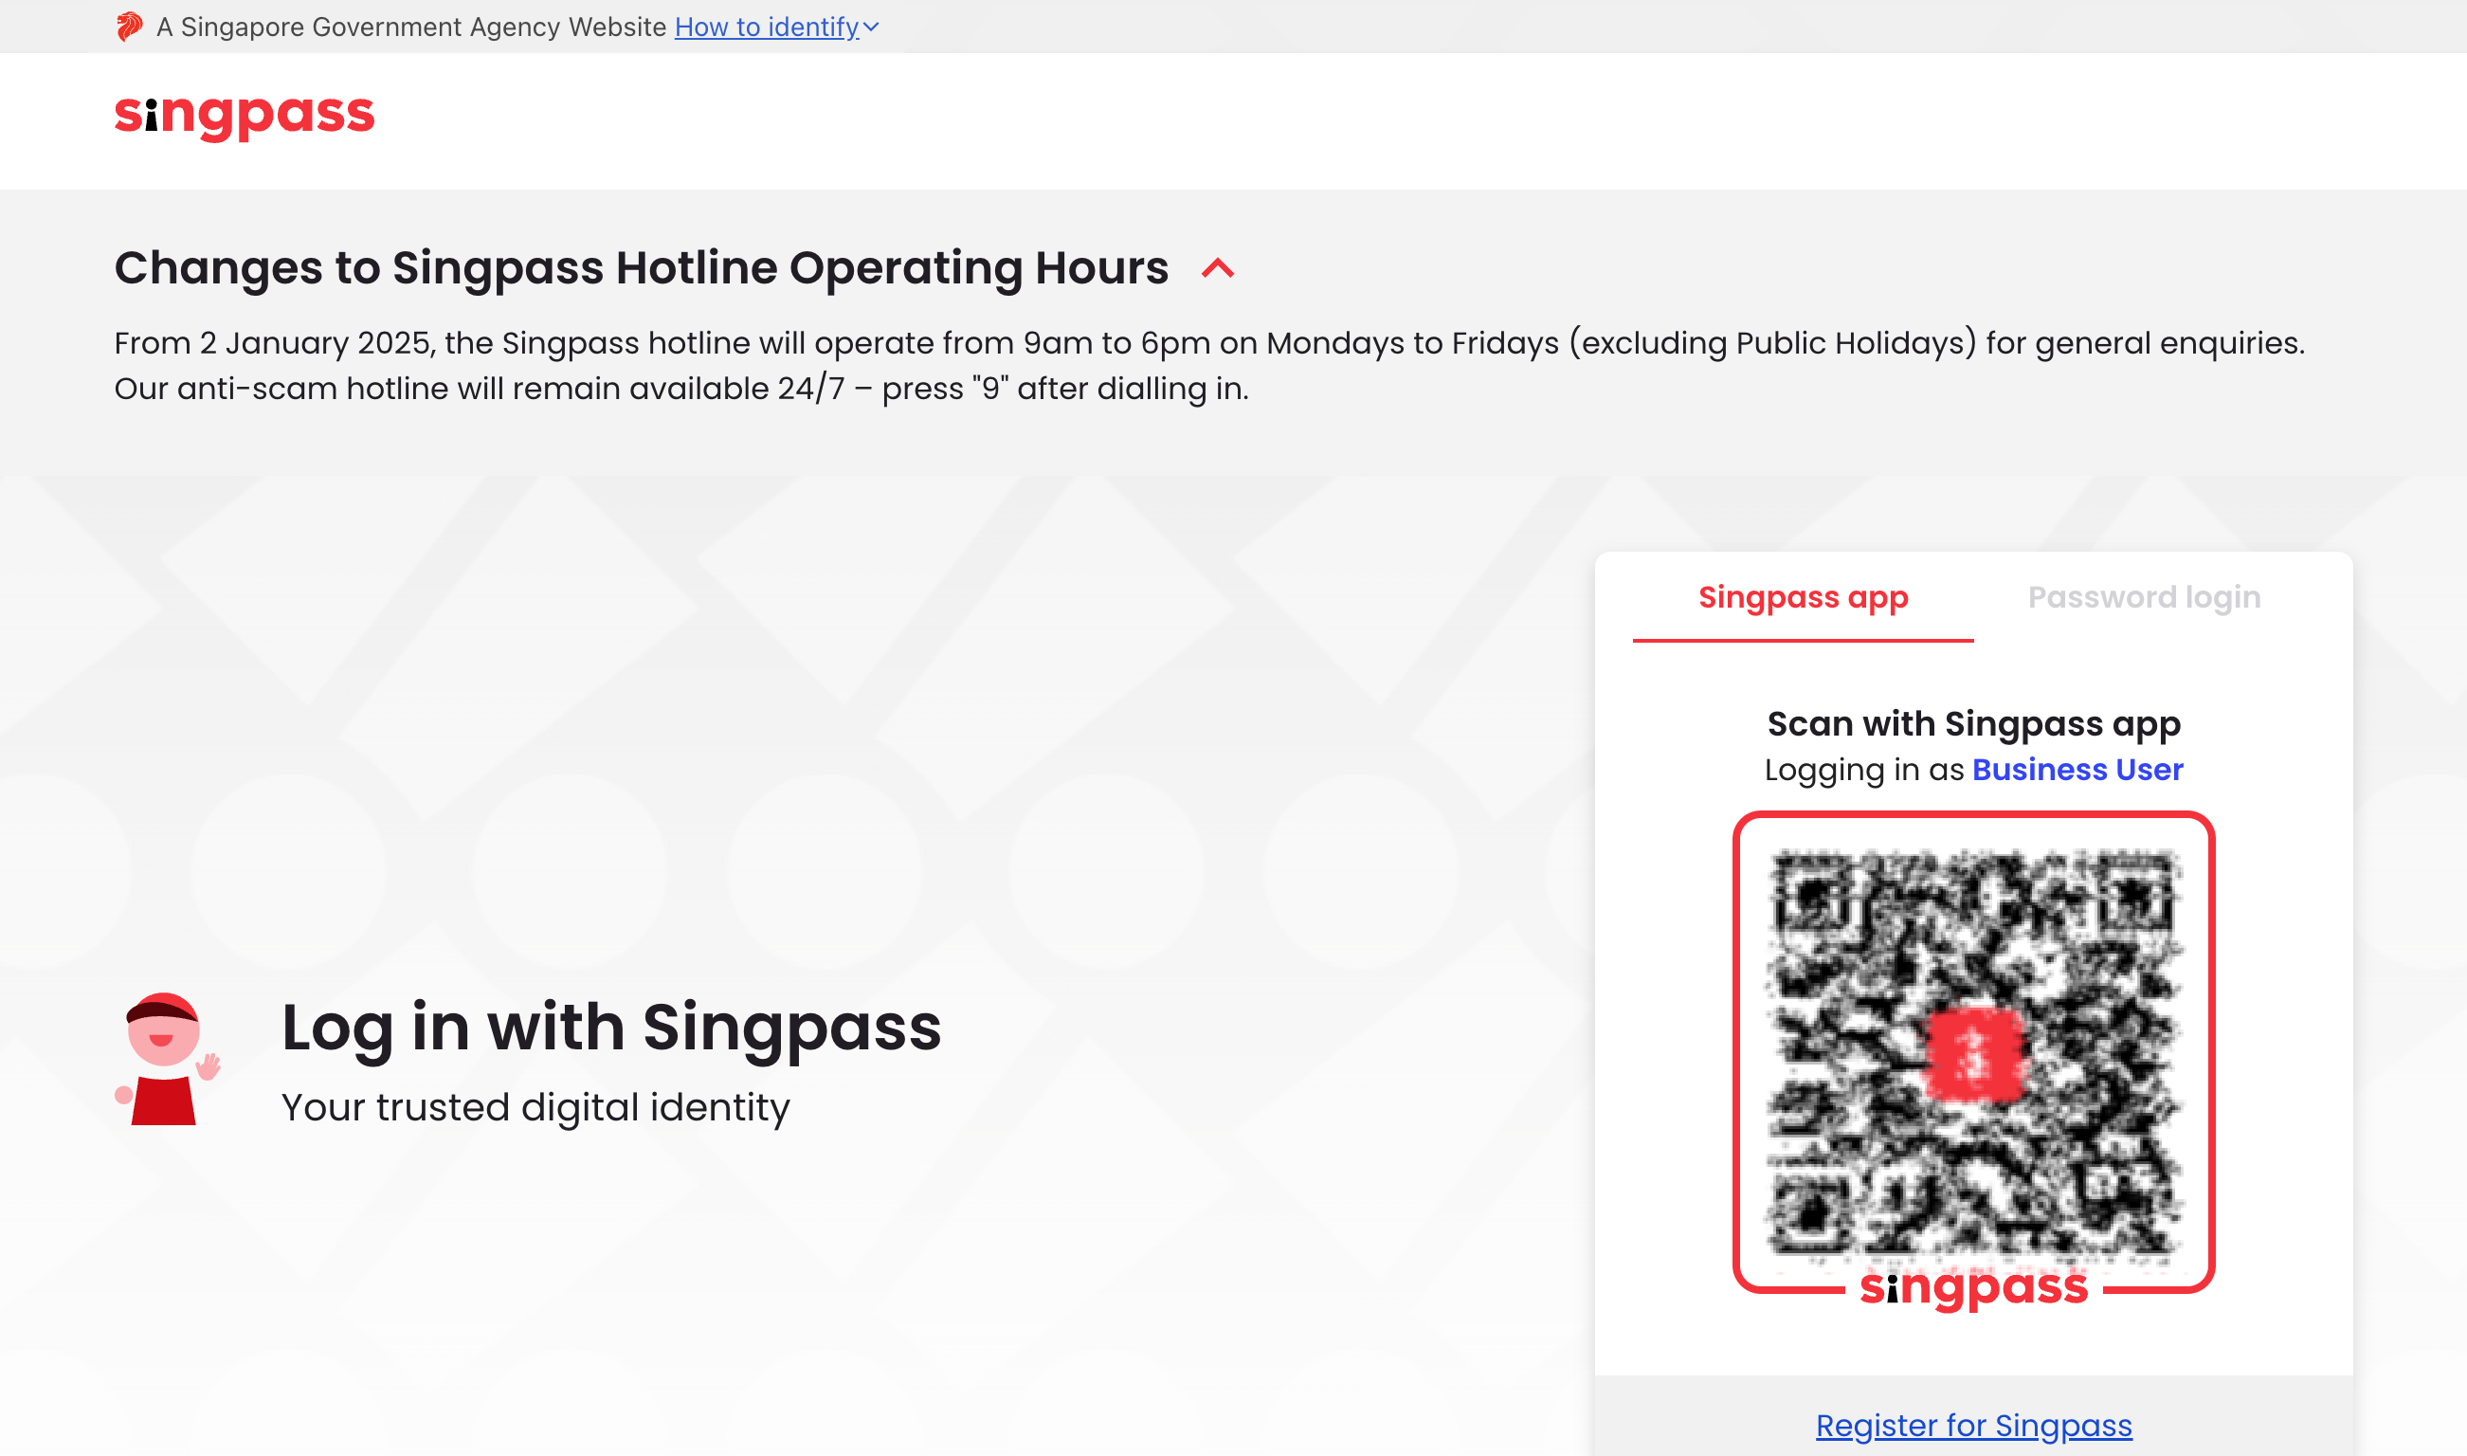2467x1456 pixels.
Task: Click 'A Singapore Government Agency Website' text
Action: (x=411, y=27)
